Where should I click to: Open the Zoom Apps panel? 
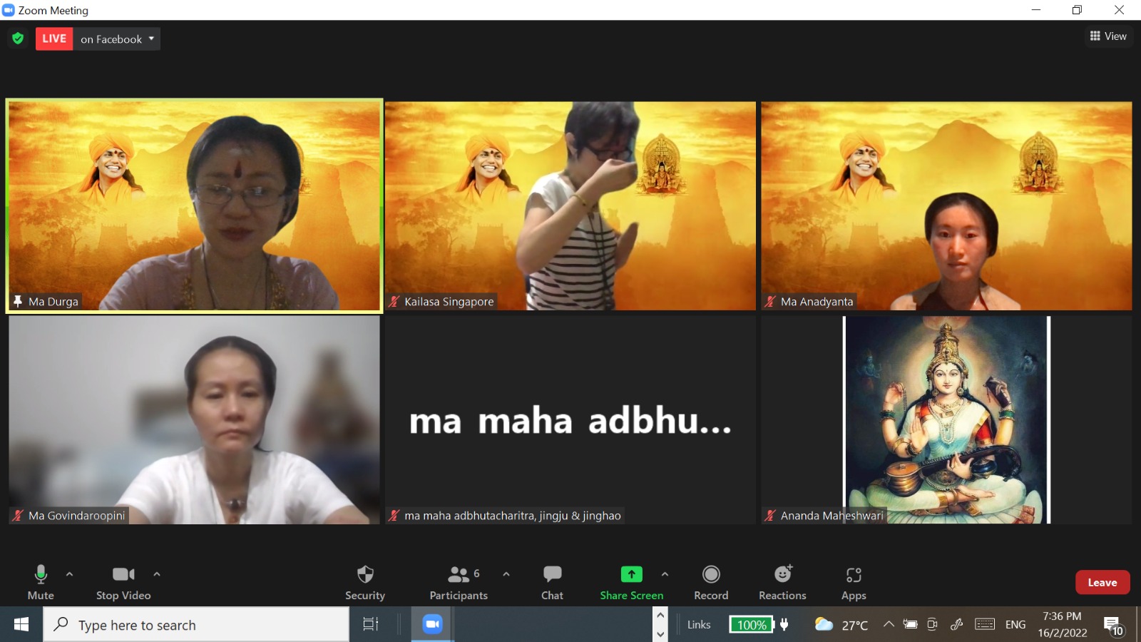[854, 581]
